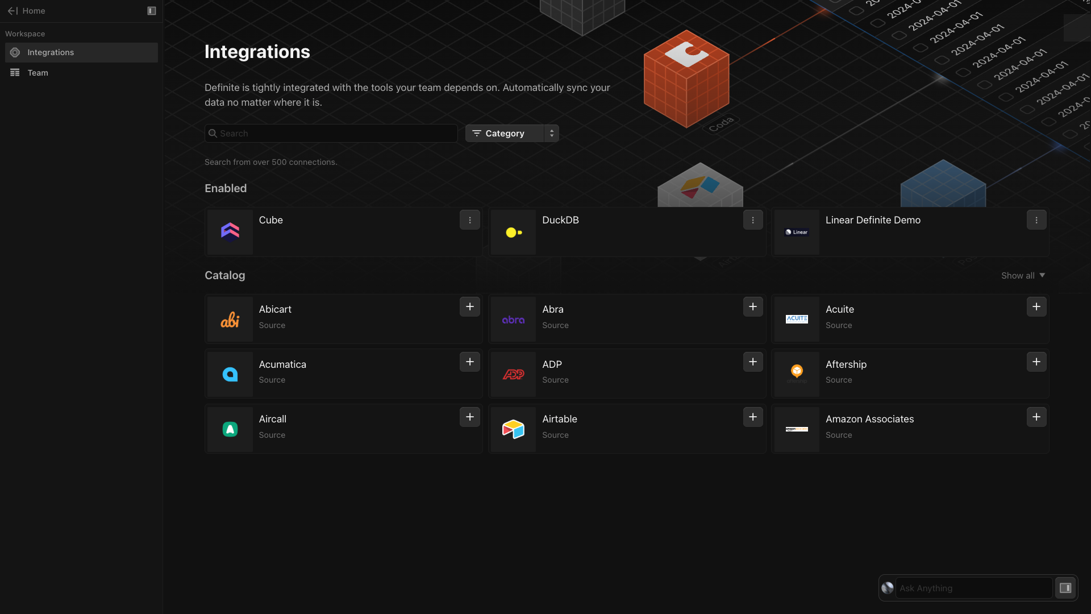This screenshot has width=1091, height=614.
Task: Add the Acuite integration
Action: (1036, 307)
